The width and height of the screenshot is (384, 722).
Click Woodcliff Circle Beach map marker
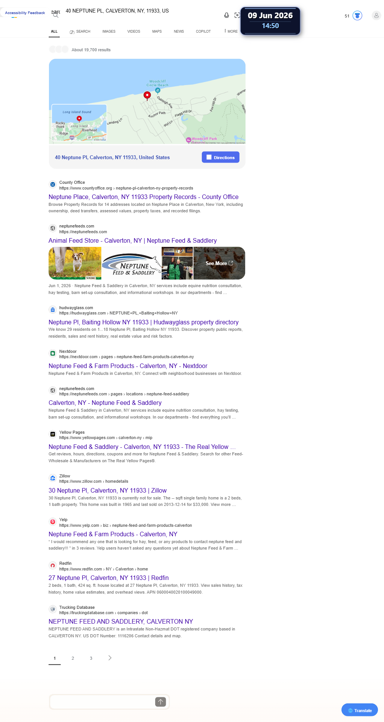pos(157,90)
